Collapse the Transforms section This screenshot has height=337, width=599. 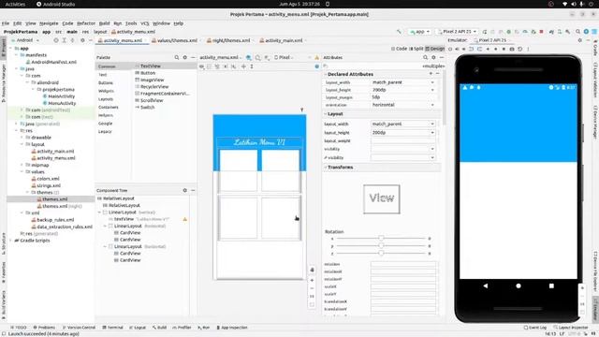tap(326, 168)
